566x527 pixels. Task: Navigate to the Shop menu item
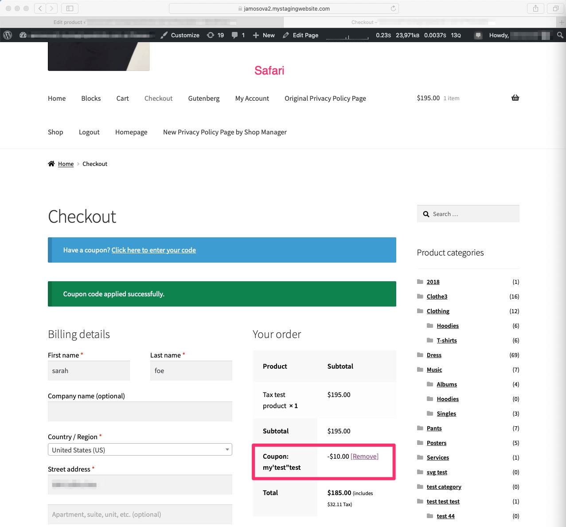click(x=55, y=132)
